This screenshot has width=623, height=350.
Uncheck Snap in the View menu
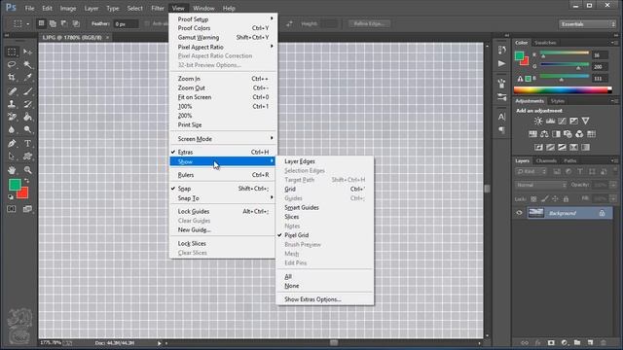(223, 189)
